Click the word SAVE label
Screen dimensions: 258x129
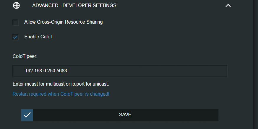[x=125, y=115]
